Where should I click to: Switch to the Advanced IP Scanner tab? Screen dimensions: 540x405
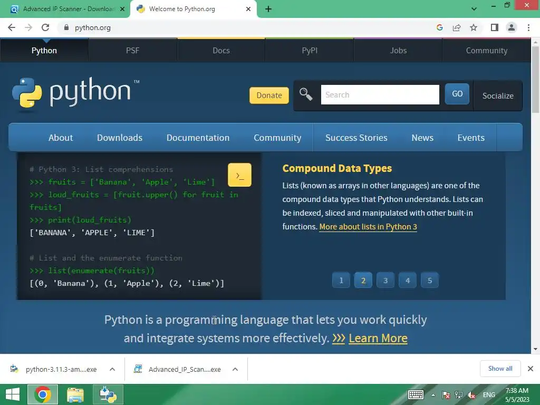coord(65,9)
